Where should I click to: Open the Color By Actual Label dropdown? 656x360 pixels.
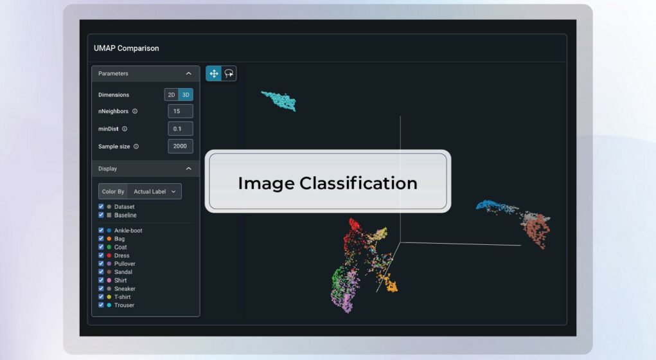[154, 192]
